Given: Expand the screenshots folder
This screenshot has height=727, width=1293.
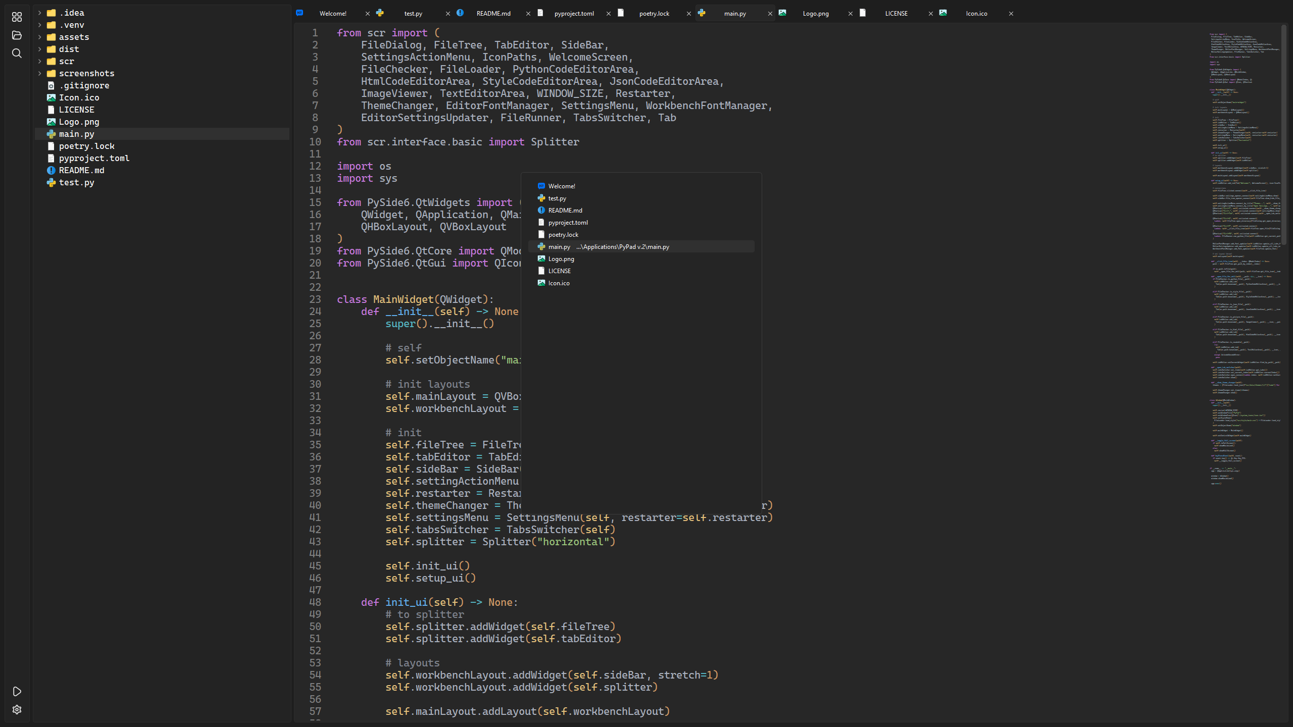Looking at the screenshot, I should coord(40,73).
